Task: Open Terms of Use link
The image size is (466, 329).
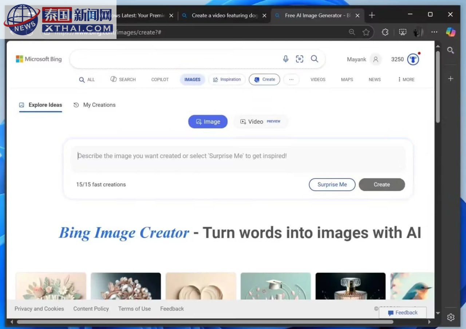Action: [x=134, y=309]
